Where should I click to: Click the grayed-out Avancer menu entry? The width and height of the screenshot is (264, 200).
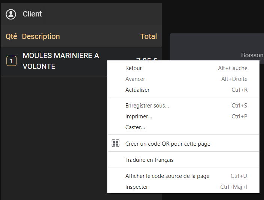coord(135,79)
